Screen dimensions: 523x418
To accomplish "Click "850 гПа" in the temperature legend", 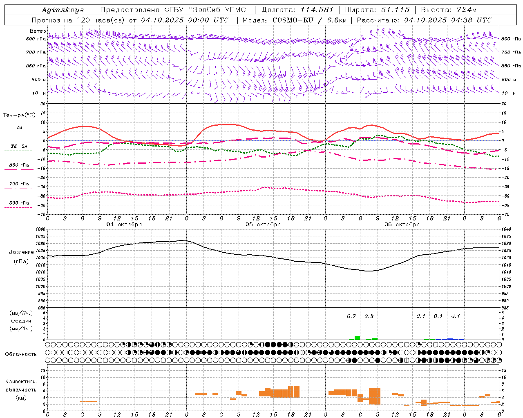I will (x=19, y=165).
